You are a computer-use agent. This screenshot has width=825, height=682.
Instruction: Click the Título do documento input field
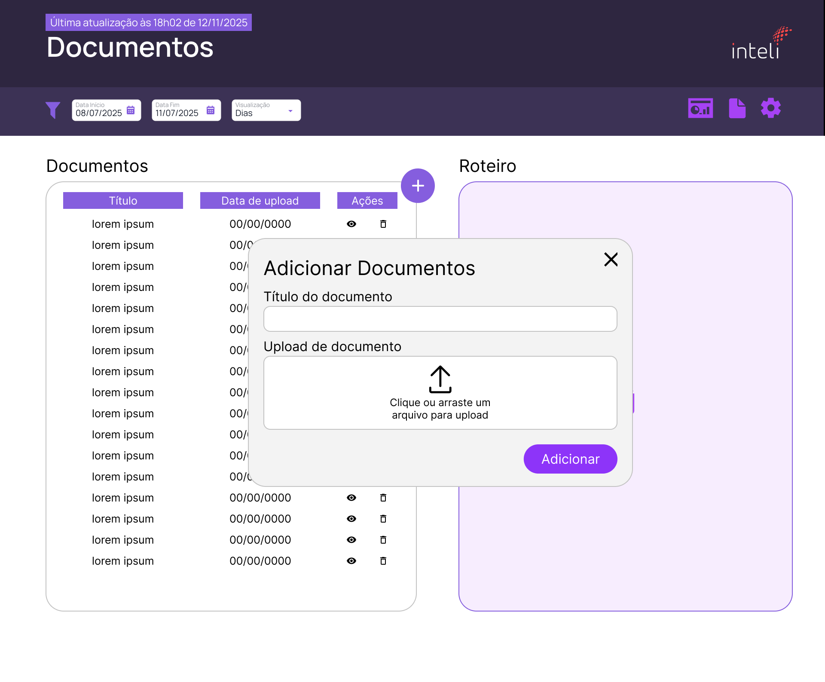tap(440, 318)
